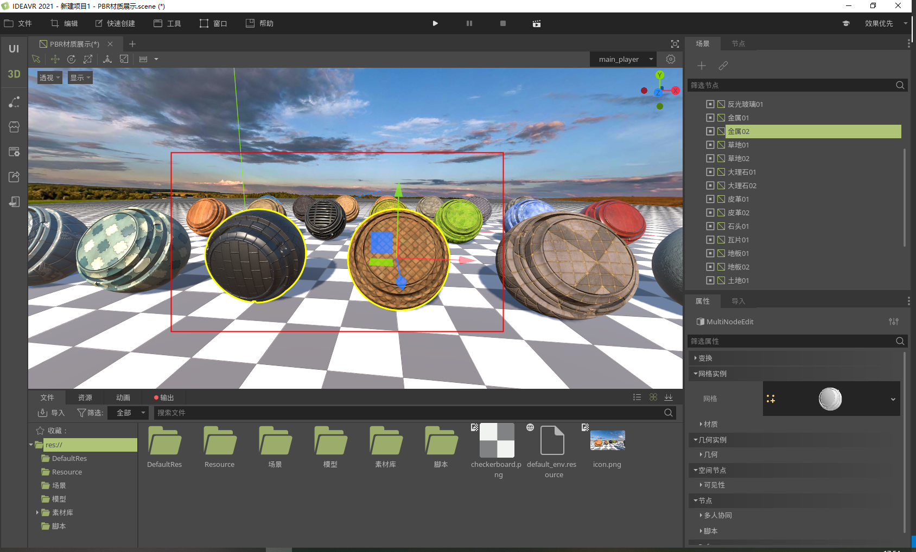
Task: Open the 快速创建 menu
Action: (x=115, y=23)
